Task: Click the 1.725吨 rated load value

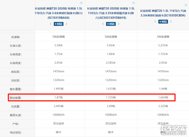Action: coord(111,97)
